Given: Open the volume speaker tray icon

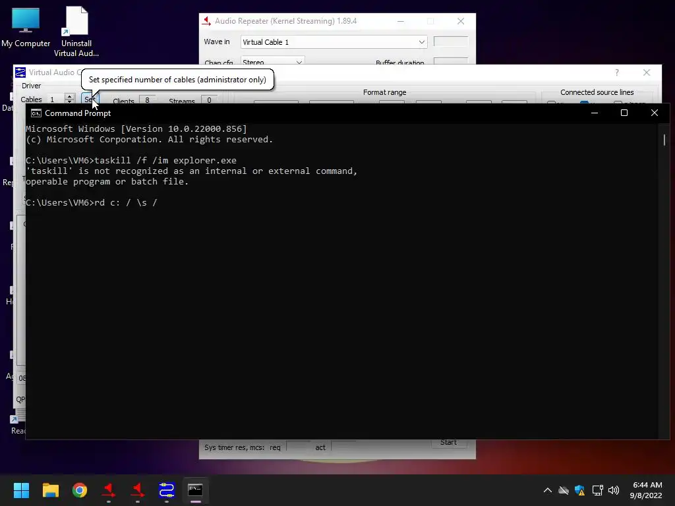Looking at the screenshot, I should click(x=614, y=490).
